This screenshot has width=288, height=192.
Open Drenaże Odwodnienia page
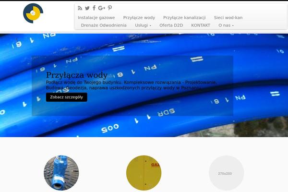tap(104, 25)
